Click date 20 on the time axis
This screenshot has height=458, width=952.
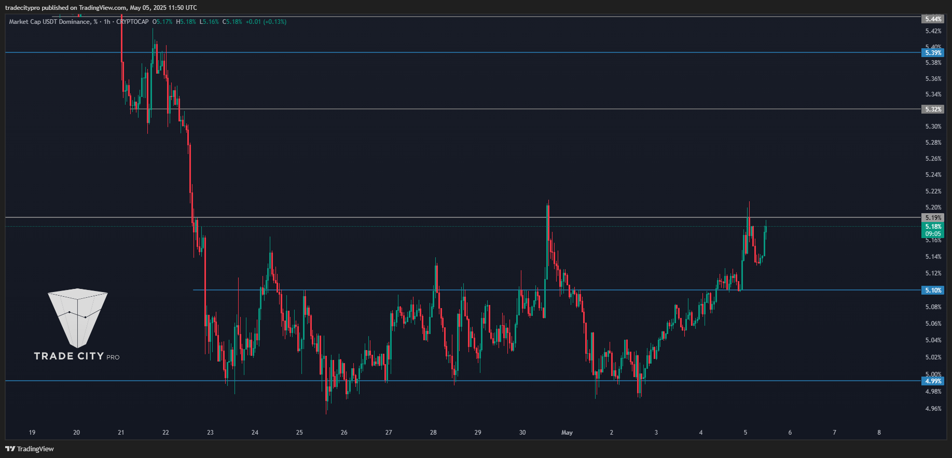click(77, 433)
